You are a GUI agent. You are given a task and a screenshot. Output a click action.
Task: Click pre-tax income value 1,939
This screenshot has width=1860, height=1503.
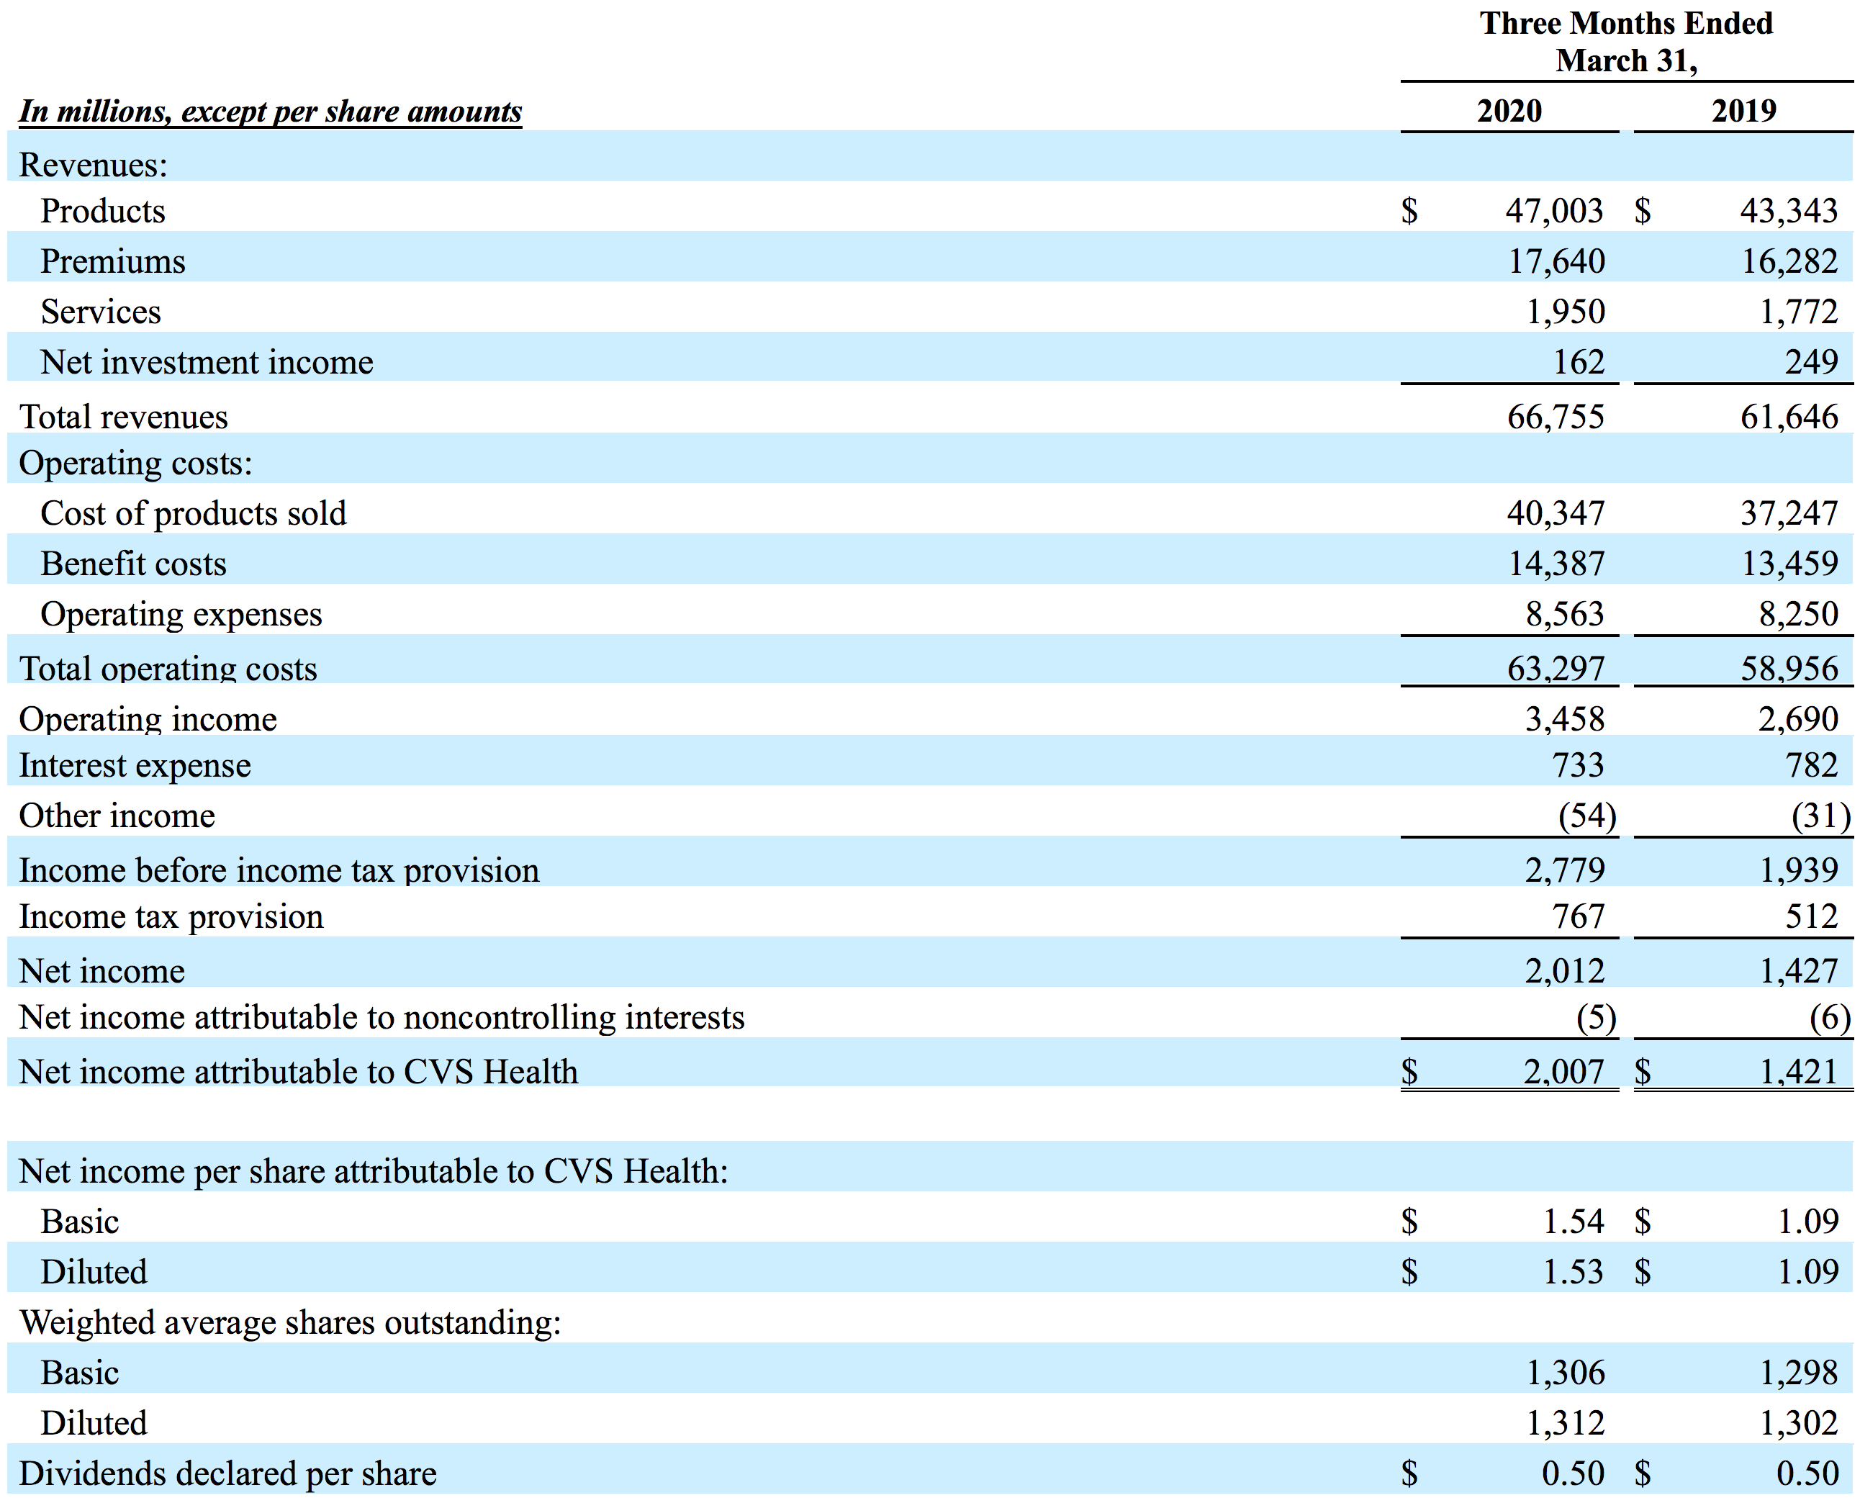(x=1799, y=870)
